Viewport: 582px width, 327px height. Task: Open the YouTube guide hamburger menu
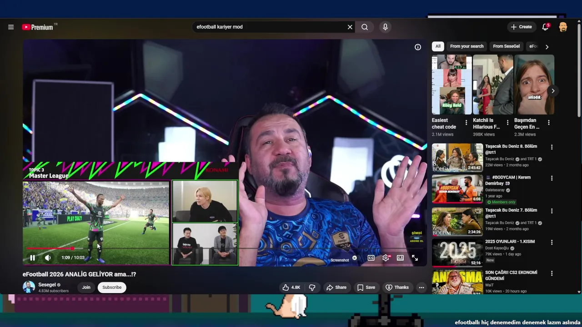tap(11, 27)
